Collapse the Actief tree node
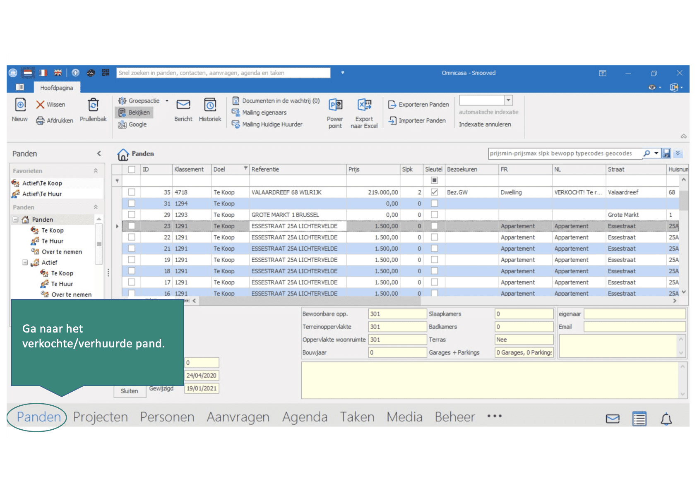This screenshot has height=493, width=697. pyautogui.click(x=25, y=263)
